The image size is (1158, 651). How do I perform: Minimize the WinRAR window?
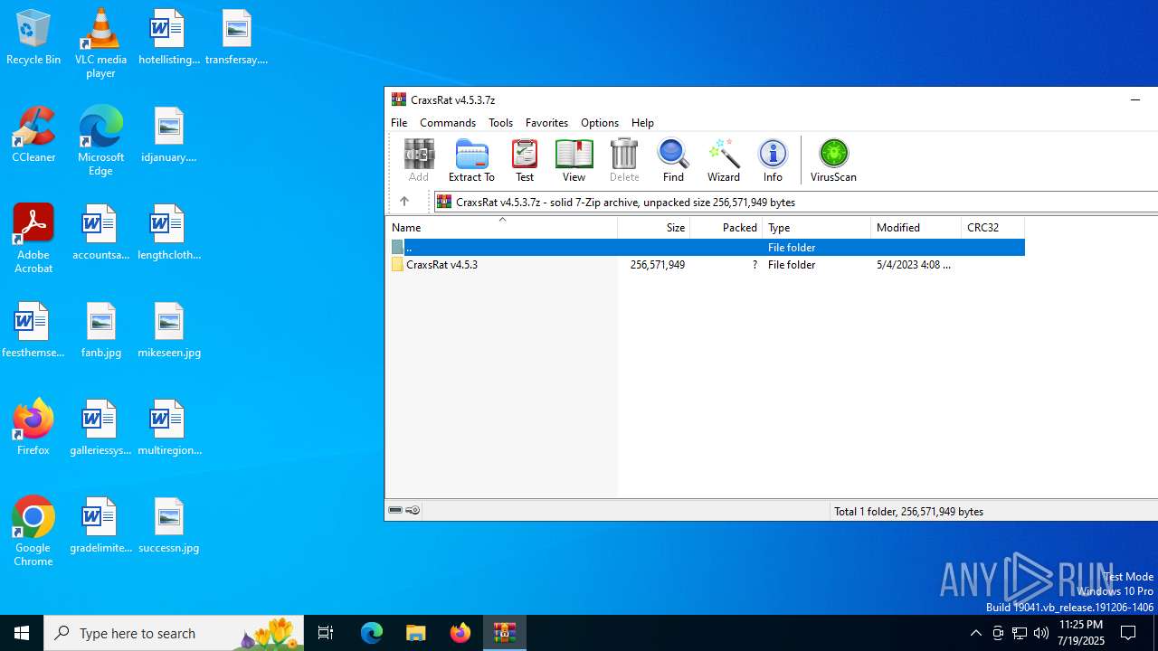tap(1135, 99)
